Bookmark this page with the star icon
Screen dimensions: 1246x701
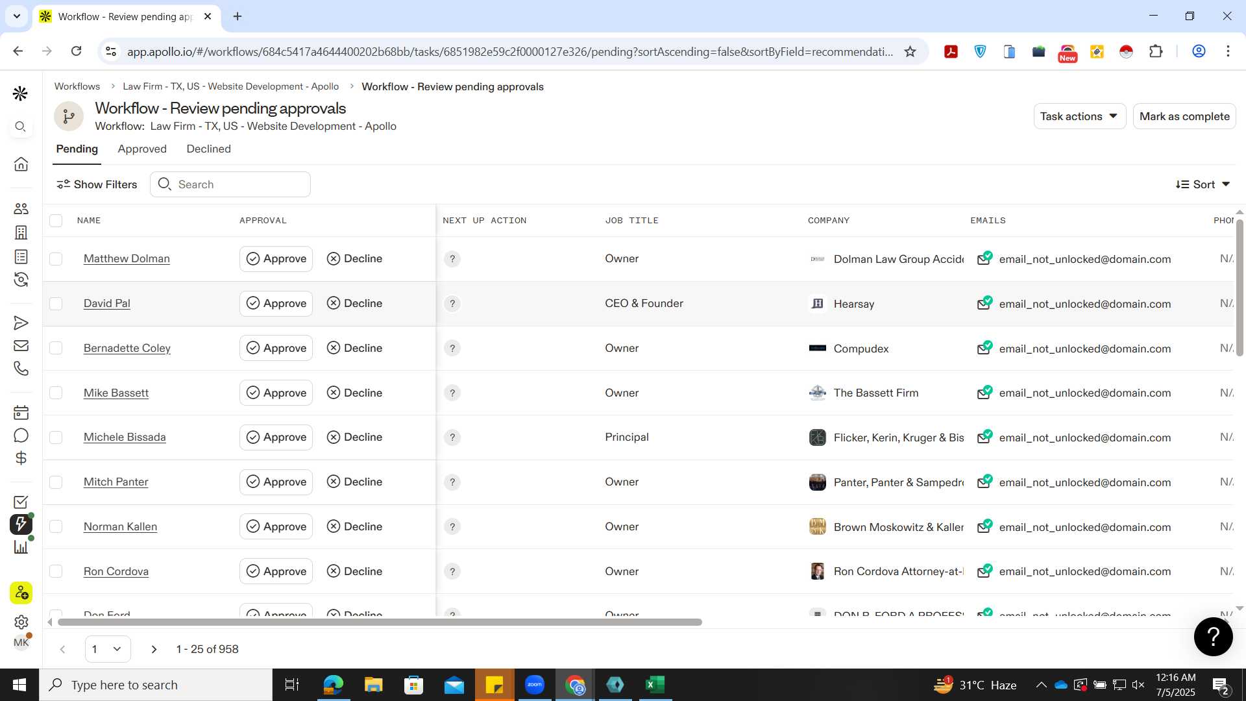pyautogui.click(x=910, y=51)
